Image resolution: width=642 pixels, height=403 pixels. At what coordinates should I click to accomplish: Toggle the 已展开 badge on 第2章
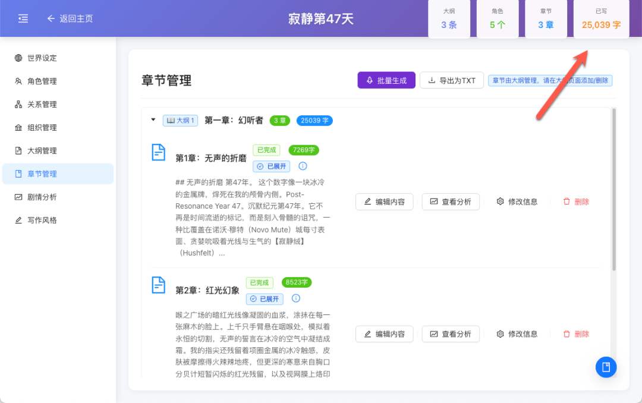[264, 298]
